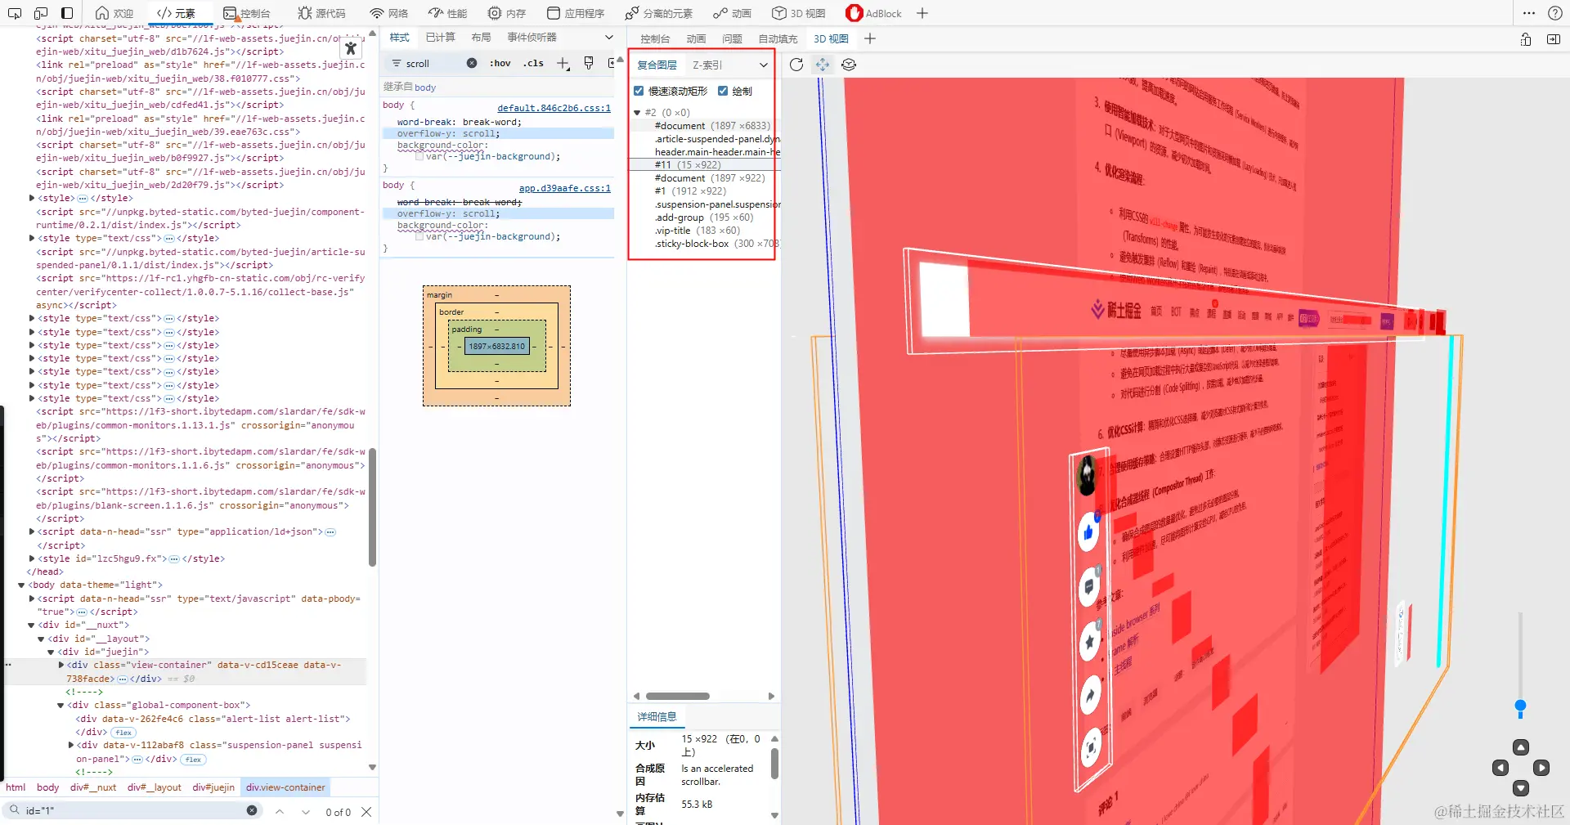Collapse the div id="__nuxt" node
Image resolution: width=1570 pixels, height=825 pixels.
point(31,625)
